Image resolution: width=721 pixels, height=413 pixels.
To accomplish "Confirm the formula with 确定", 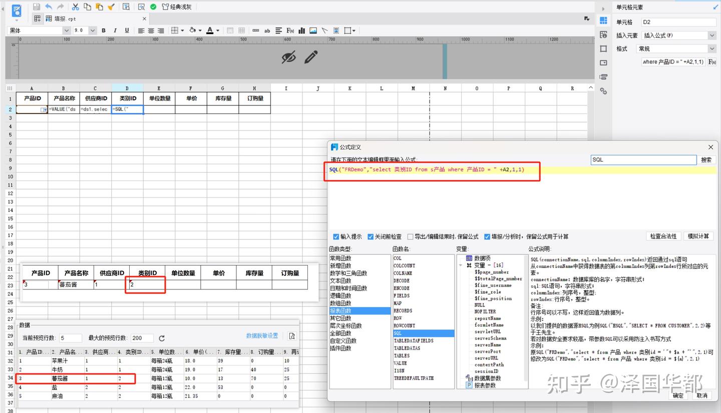I will tap(678, 395).
